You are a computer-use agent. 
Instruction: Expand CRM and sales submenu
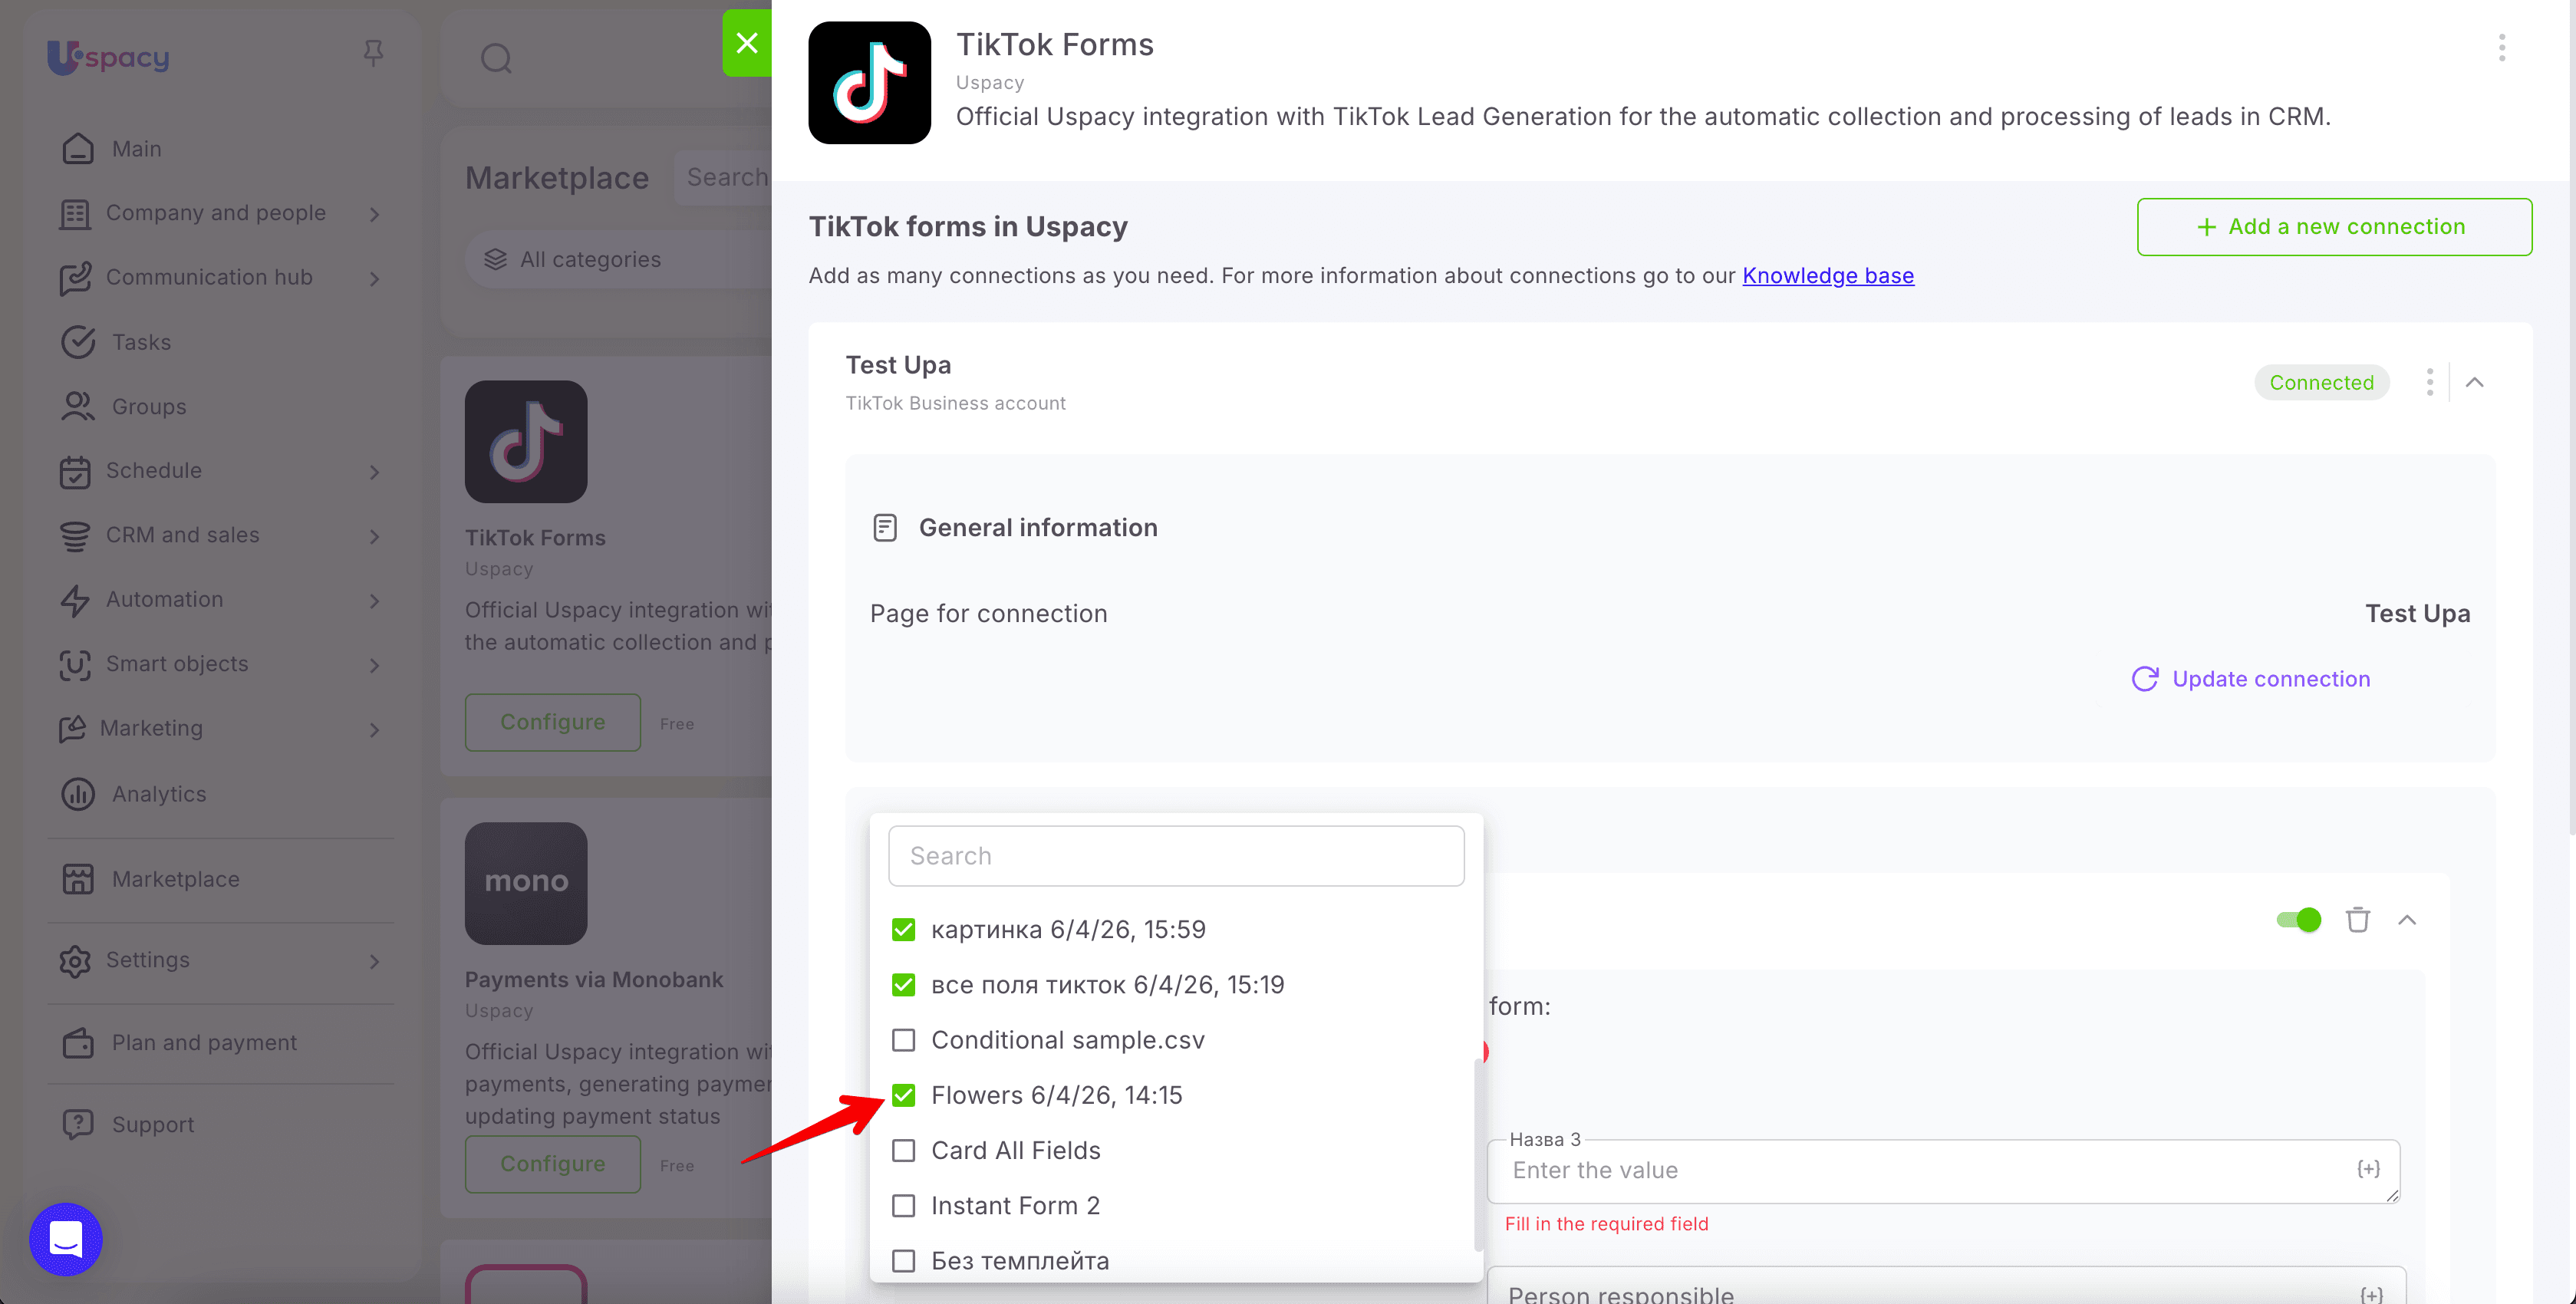(375, 536)
